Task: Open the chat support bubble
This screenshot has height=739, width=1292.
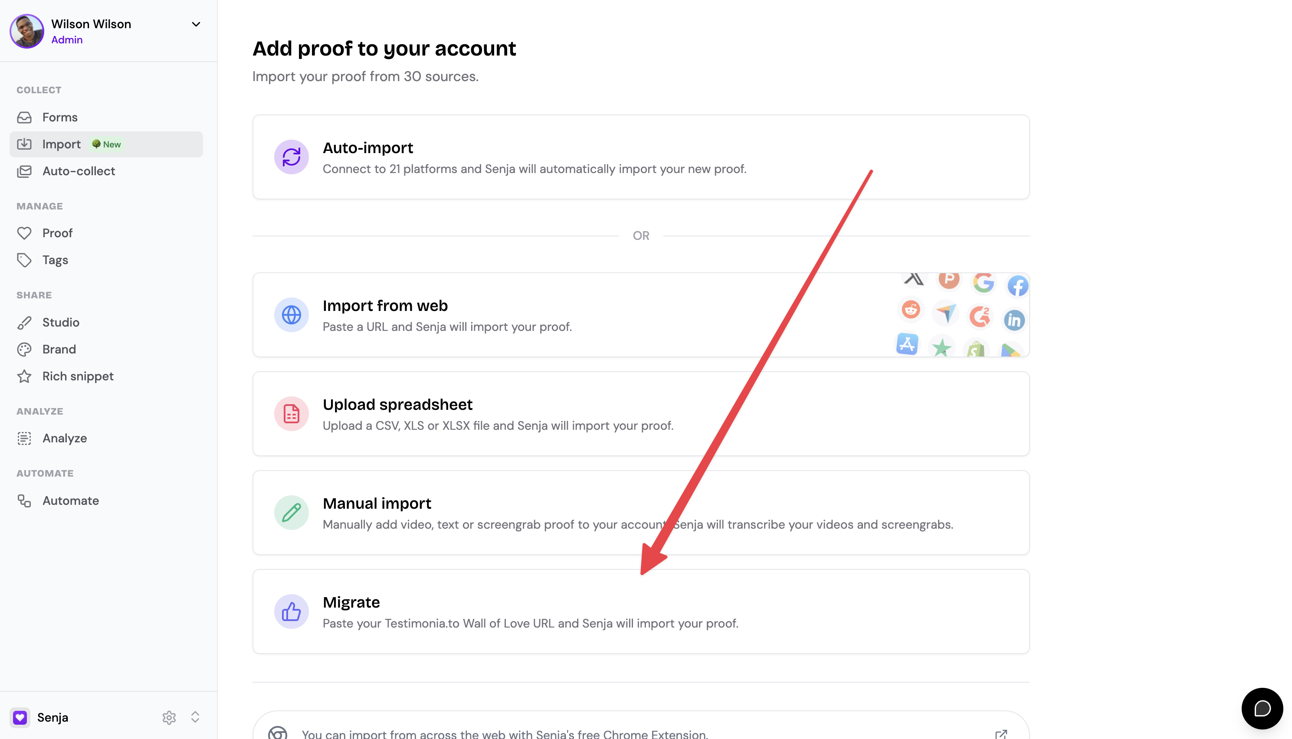Action: [x=1262, y=709]
